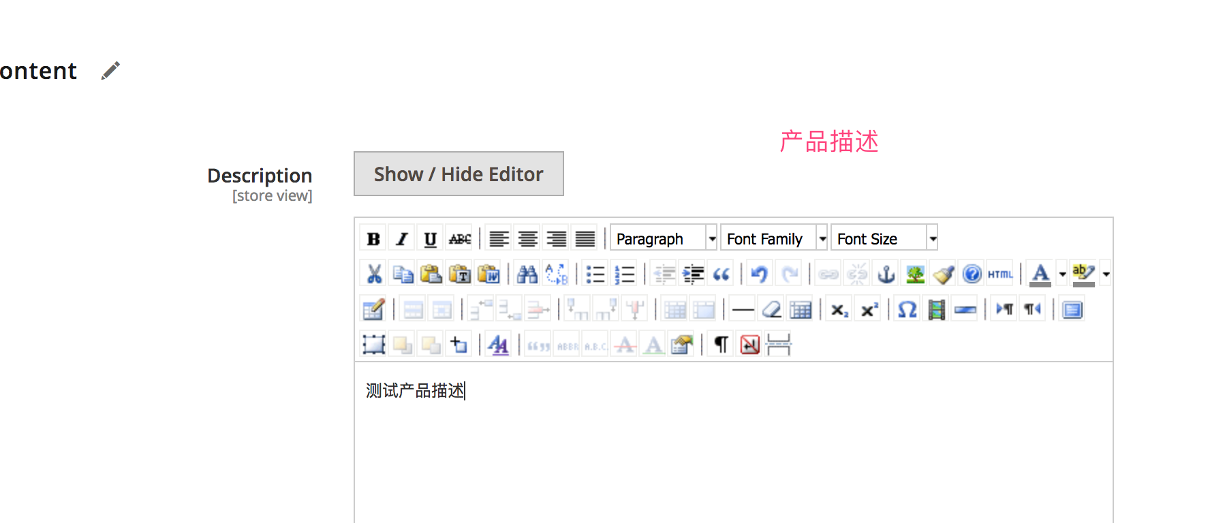Click the pencil edit icon next to Content
Viewport: 1210px width, 523px height.
110,71
